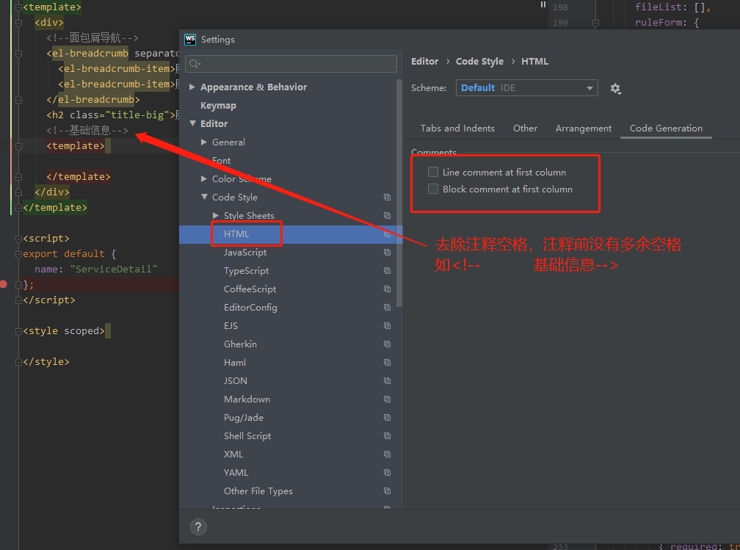Expand the Appearance & Behavior section
The image size is (740, 550).
tap(192, 87)
